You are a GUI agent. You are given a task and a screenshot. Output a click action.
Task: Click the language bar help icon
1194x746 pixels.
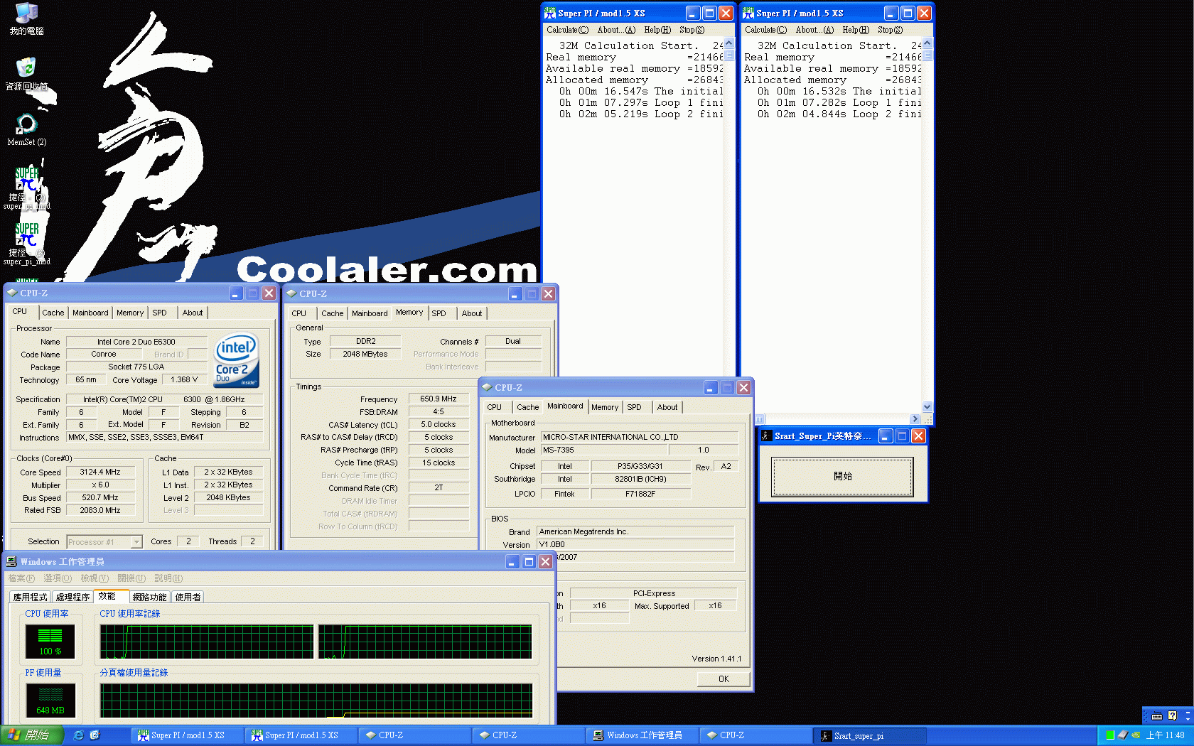click(x=1172, y=715)
